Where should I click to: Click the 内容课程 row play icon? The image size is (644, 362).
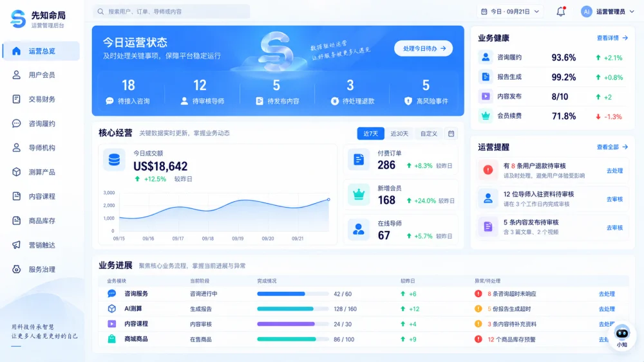(111, 324)
